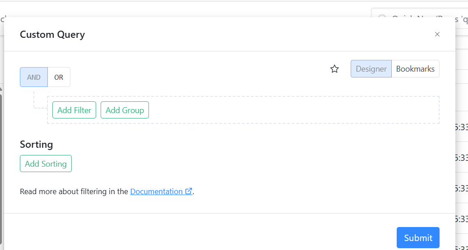Submit the custom query

click(x=418, y=237)
